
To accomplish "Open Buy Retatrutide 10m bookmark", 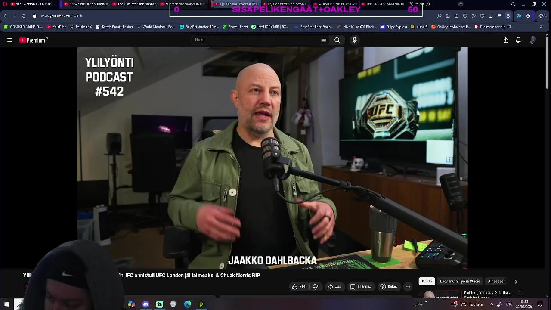I will [199, 27].
